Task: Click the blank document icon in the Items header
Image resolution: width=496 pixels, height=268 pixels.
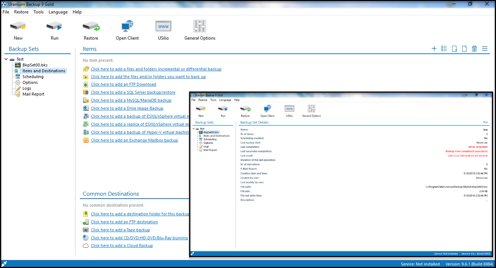Action: tap(464, 49)
